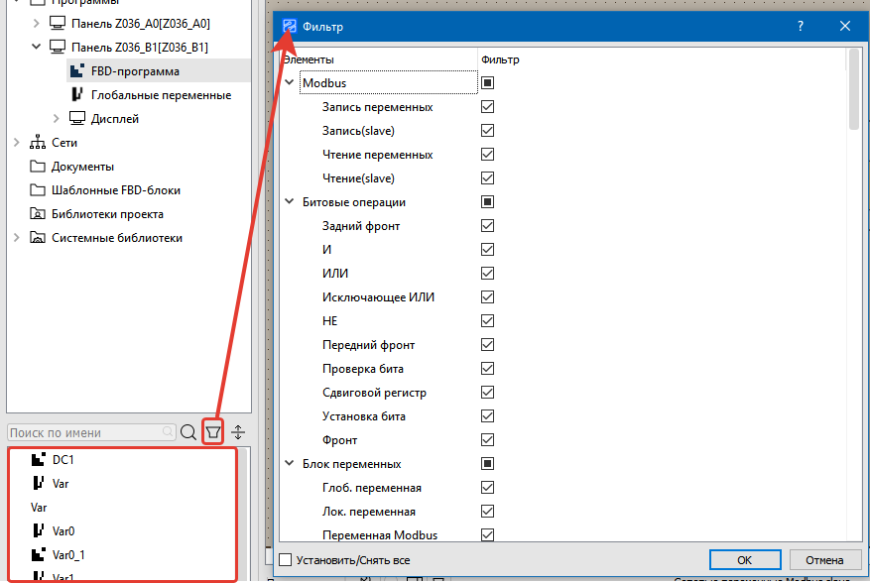Expand the Панель Z036_A0 tree node
870x583 pixels.
[37, 24]
